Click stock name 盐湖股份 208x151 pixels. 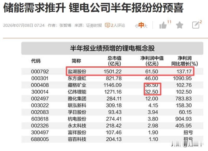77,72
